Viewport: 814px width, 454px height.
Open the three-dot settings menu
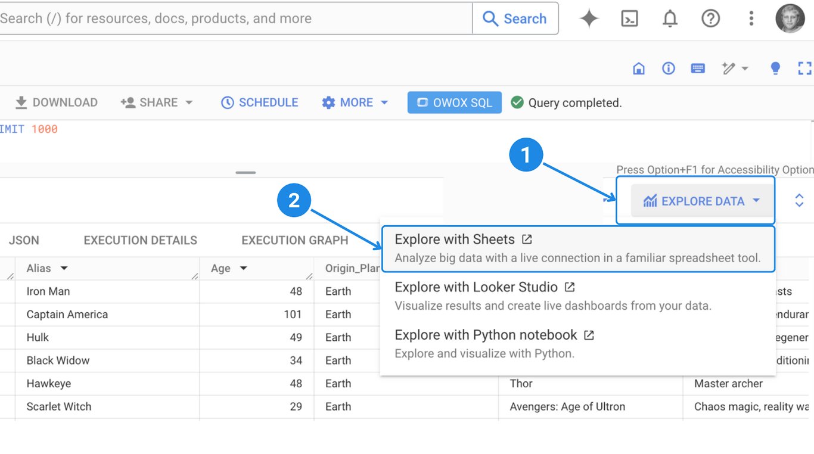(751, 18)
